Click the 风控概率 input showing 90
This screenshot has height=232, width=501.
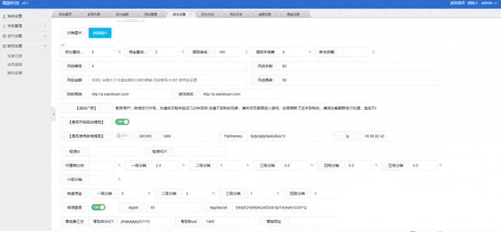[x=358, y=80]
